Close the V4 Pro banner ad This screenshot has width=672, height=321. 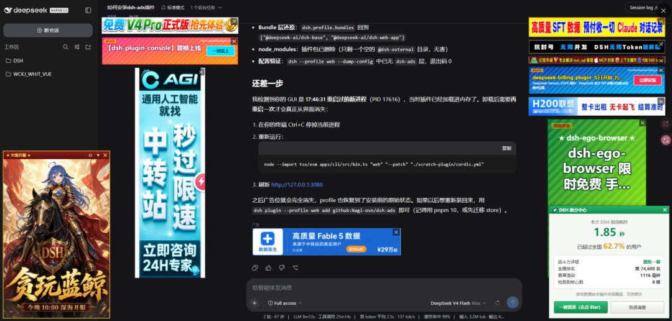(x=234, y=21)
